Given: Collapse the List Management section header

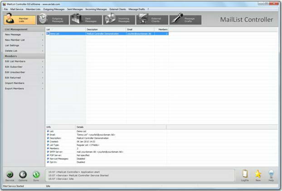Looking at the screenshot, I should tap(24, 29).
